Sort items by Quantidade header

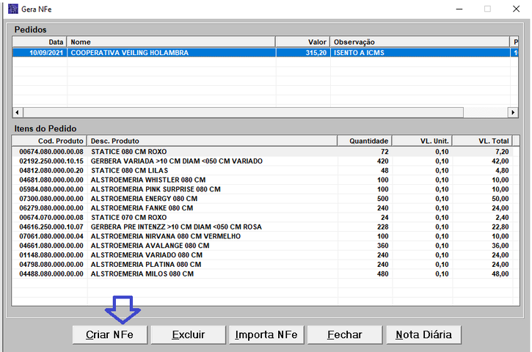point(364,141)
